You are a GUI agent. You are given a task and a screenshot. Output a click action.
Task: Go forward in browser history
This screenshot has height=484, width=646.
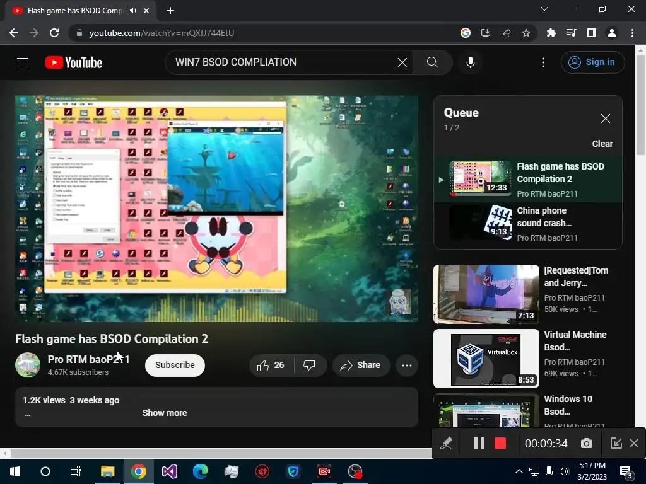(34, 33)
